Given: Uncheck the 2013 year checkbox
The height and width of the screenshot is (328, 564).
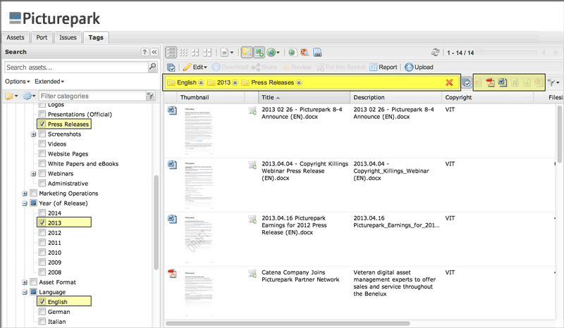Looking at the screenshot, I should [42, 222].
